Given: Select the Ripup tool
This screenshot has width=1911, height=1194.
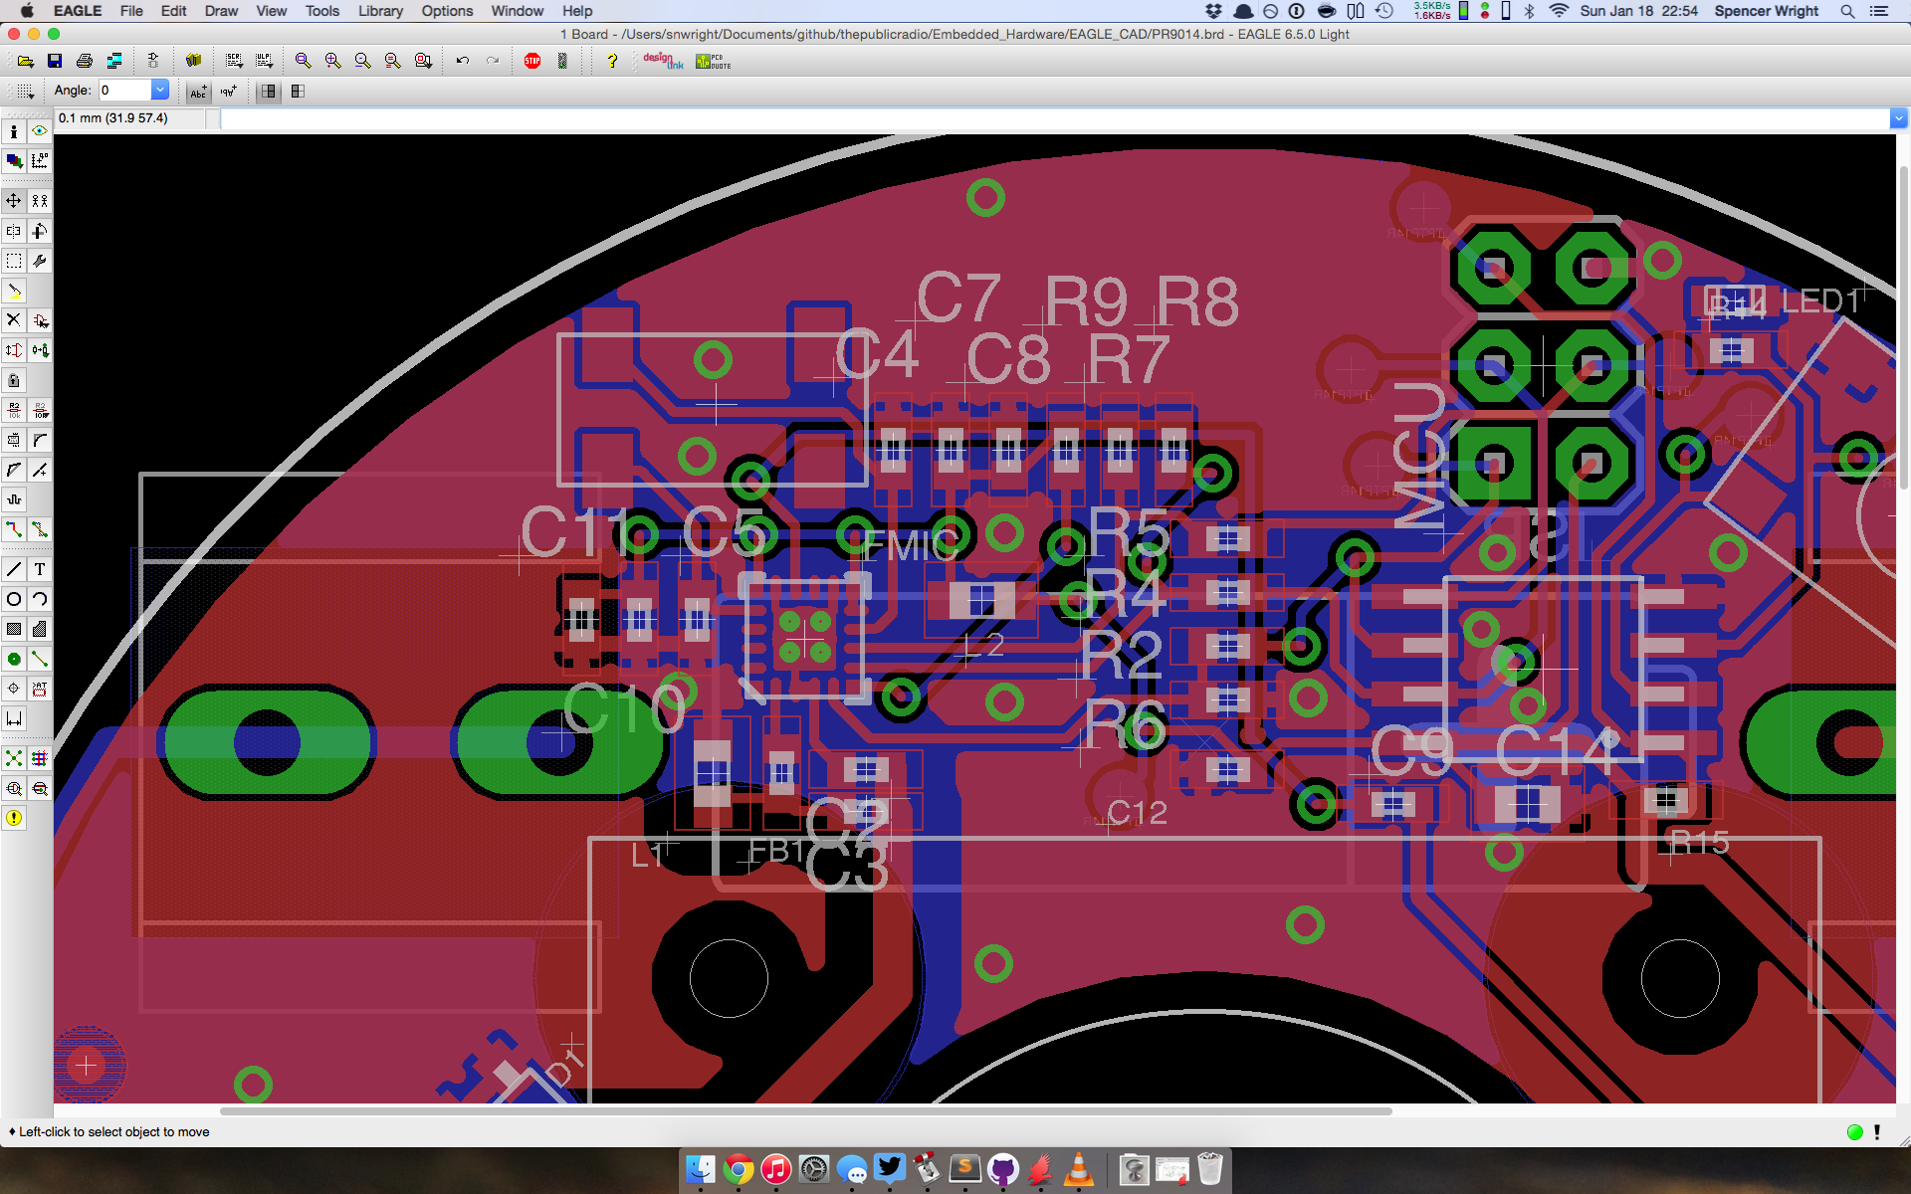Looking at the screenshot, I should 40,529.
